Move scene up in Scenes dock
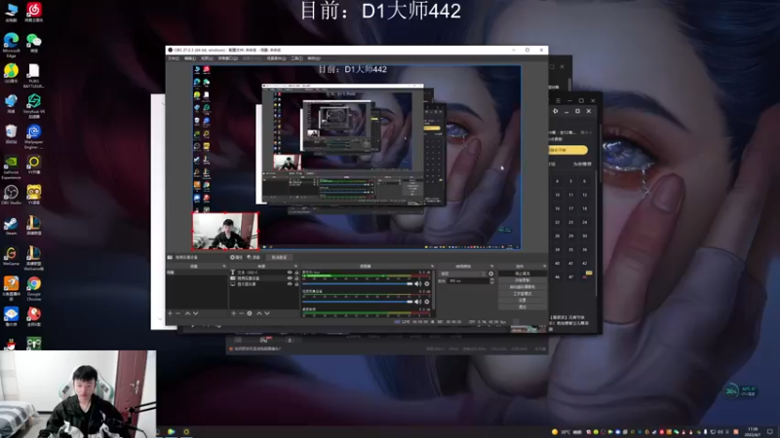Screen dimensions: 780x438 187,313
